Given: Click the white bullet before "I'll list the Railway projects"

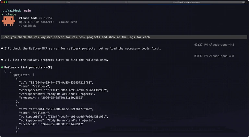Looking at the screenshot, I should (x=2, y=60).
